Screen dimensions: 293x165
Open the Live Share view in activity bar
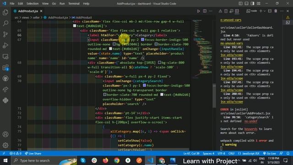pyautogui.click(x=5, y=89)
